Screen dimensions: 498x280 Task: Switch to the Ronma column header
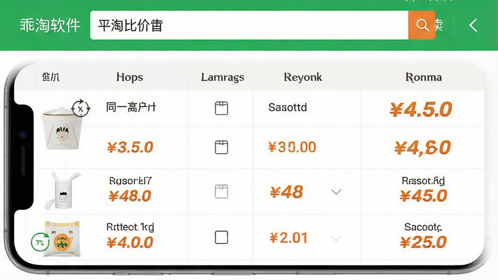point(424,77)
